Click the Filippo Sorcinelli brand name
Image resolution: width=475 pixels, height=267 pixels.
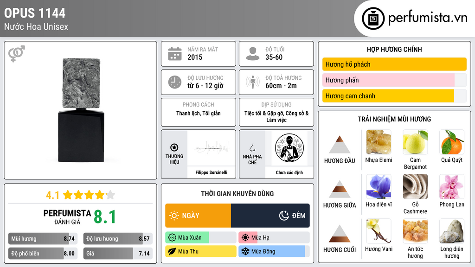[x=212, y=172]
